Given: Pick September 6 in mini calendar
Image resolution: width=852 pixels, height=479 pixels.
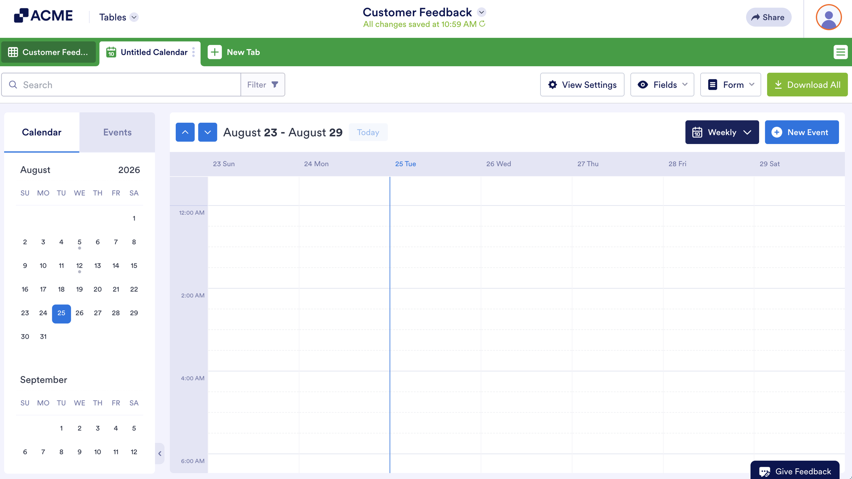Looking at the screenshot, I should tap(25, 452).
